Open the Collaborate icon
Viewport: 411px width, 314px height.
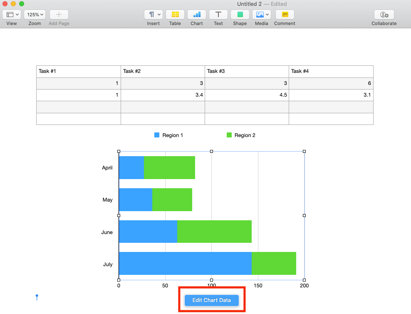(x=384, y=15)
